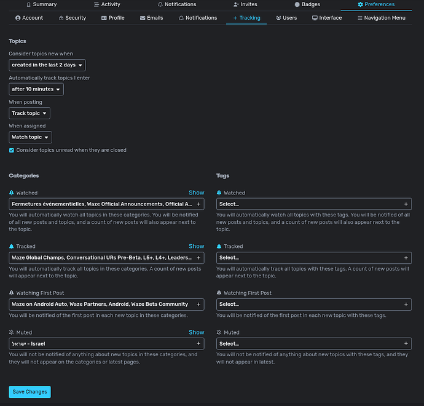Click Show link for Muted categories
Screen dimensions: 424x406
coord(196,332)
